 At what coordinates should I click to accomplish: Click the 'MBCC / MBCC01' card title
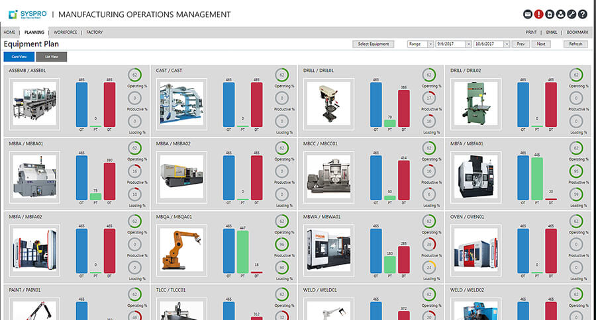[320, 143]
